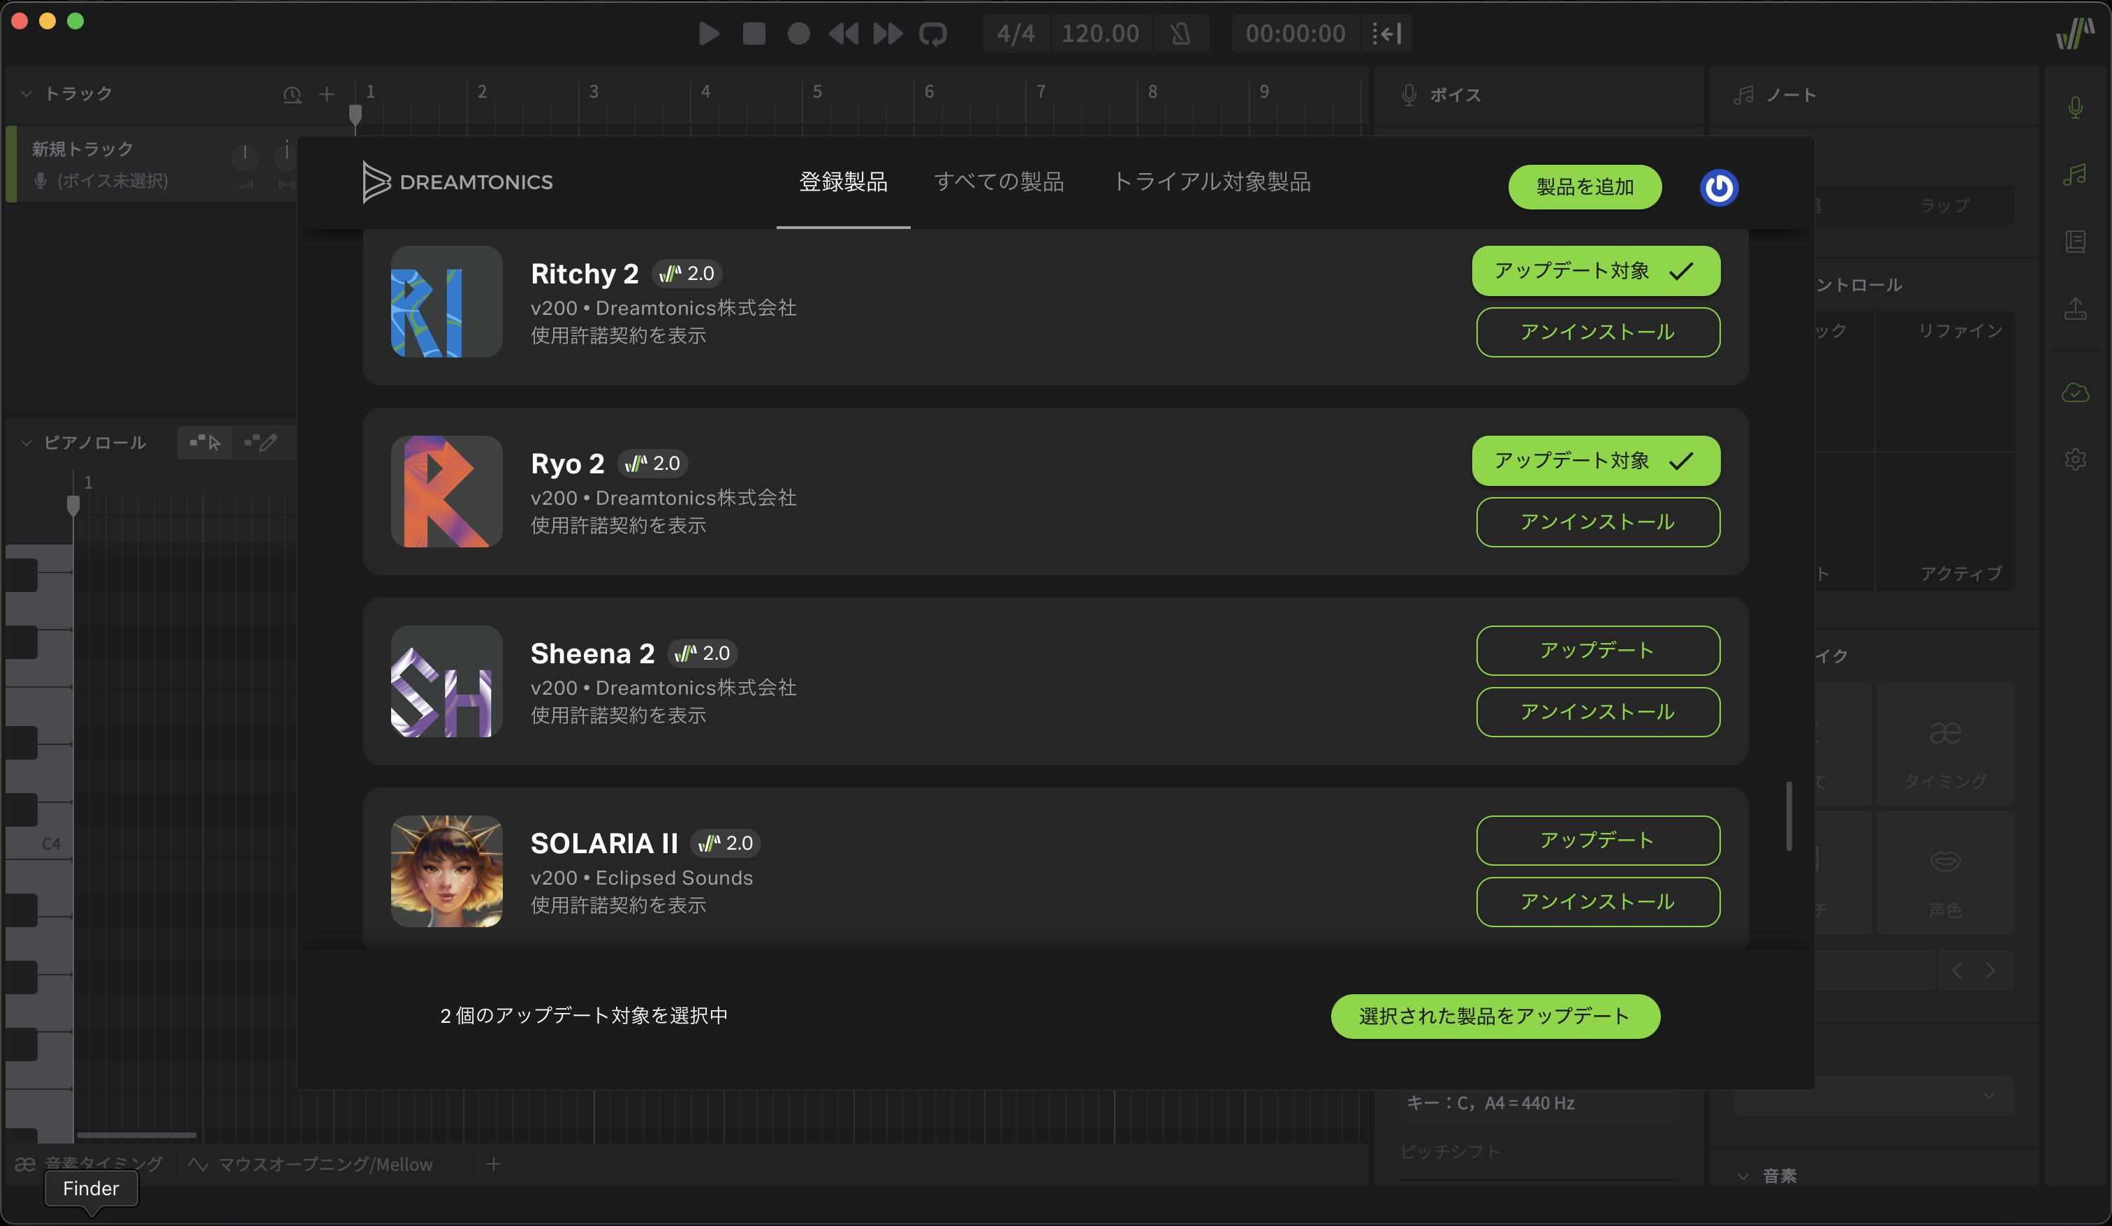This screenshot has height=1226, width=2112.
Task: Expand the 音素 section chevron
Action: point(1743,1176)
